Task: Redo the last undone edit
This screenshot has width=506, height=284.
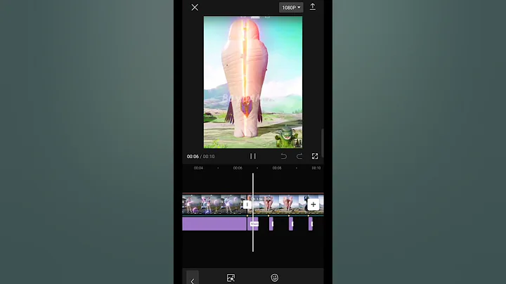Action: pos(299,156)
